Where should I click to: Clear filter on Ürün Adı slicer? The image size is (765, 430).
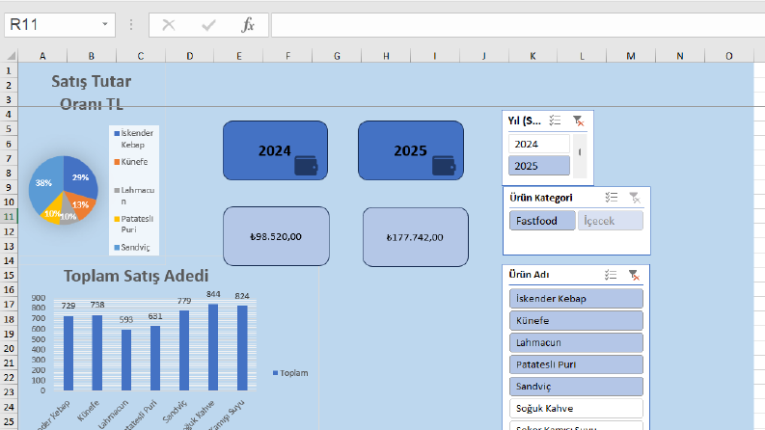pos(634,275)
